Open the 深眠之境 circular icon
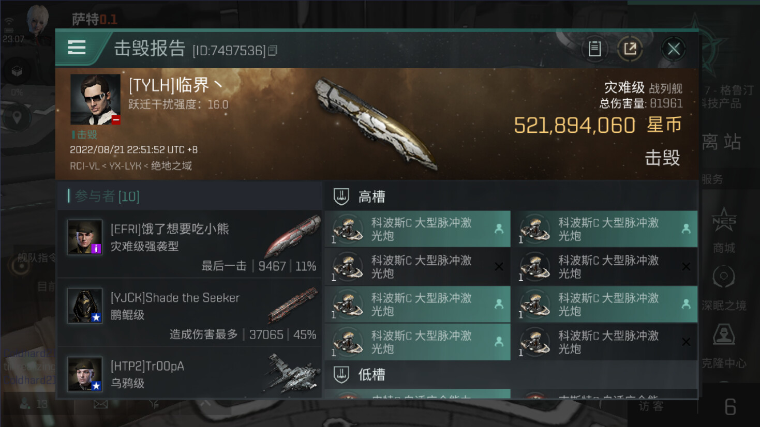The image size is (760, 427). coord(723,287)
